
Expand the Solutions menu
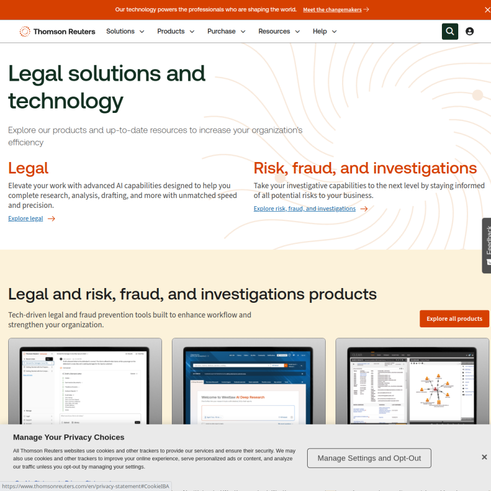125,31
